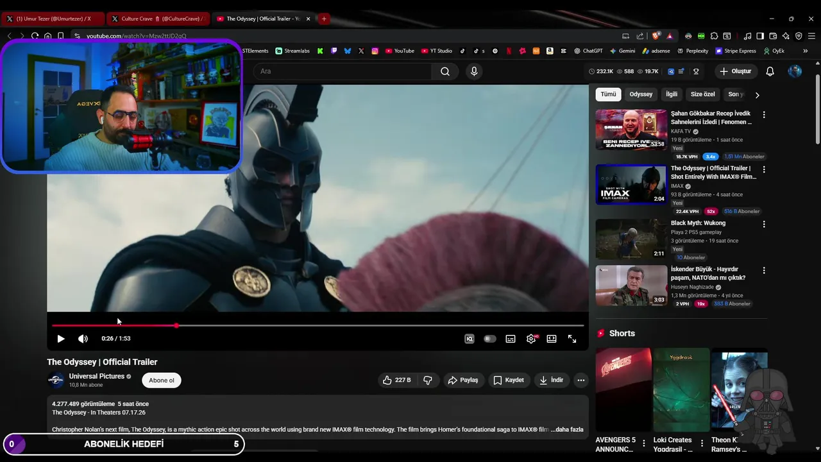Screen dimensions: 821x462
Task: Open the more actions menu beside İndir
Action: point(581,380)
